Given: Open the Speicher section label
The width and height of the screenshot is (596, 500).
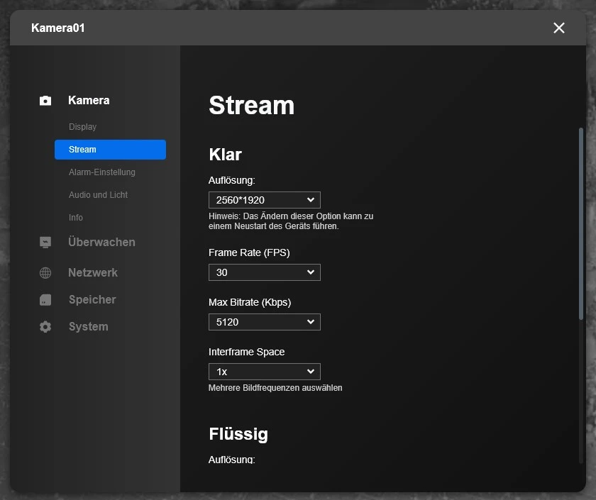Looking at the screenshot, I should click(92, 300).
